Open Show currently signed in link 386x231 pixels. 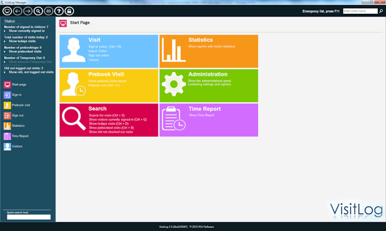pyautogui.click(x=27, y=31)
